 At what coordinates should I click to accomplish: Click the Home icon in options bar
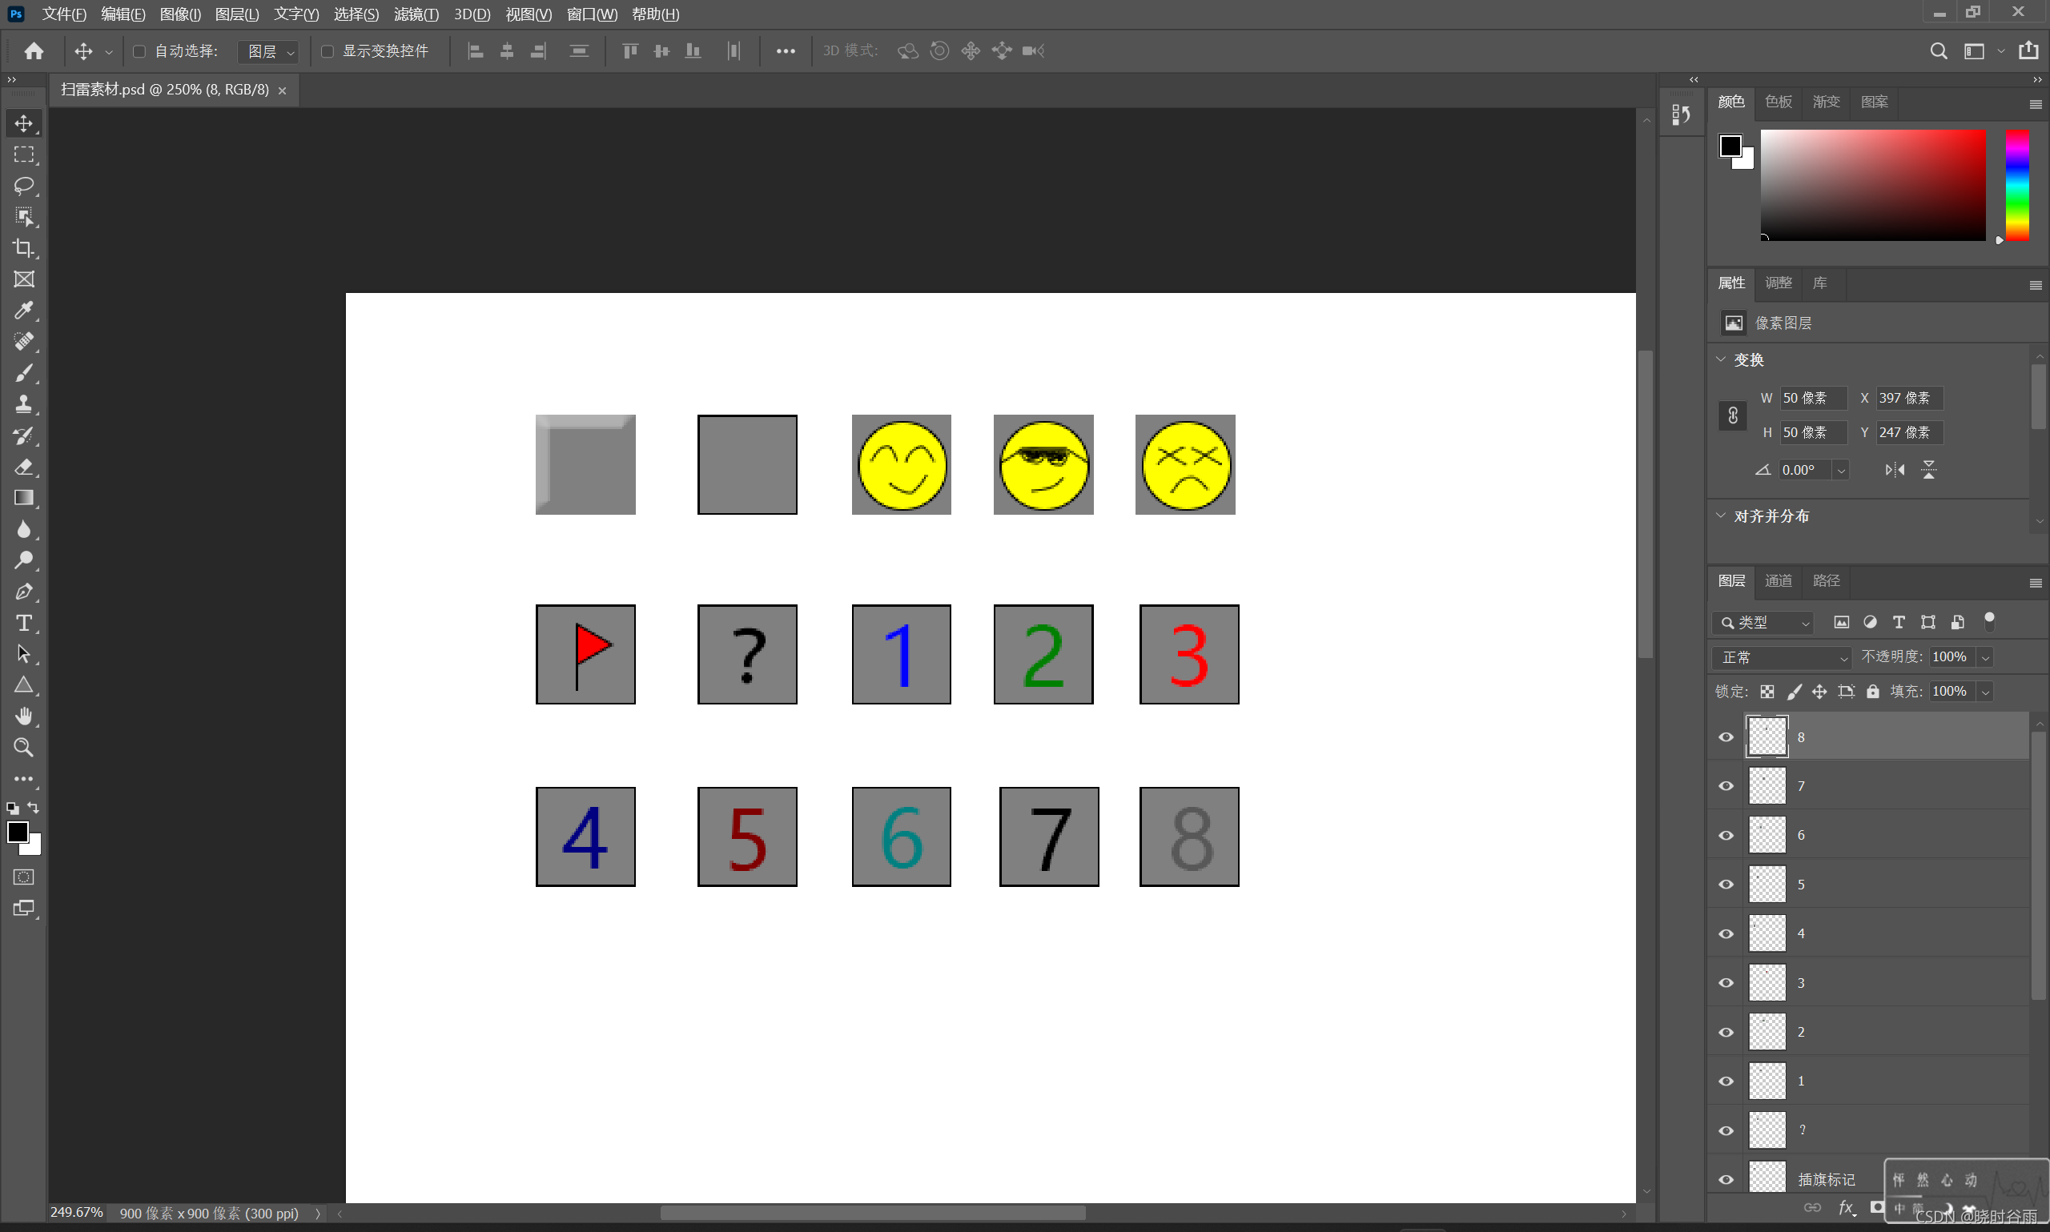pyautogui.click(x=34, y=51)
